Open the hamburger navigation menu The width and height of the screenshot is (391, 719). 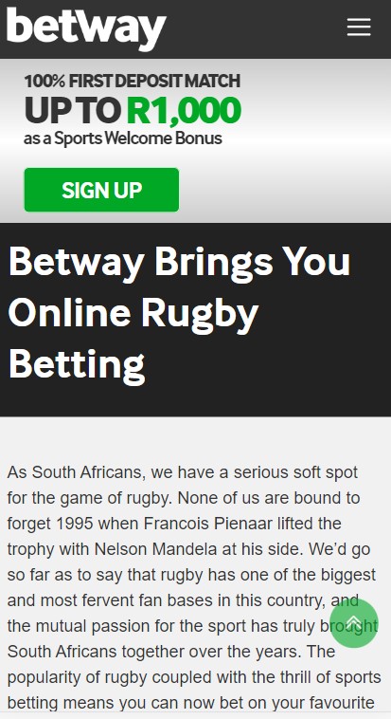(359, 28)
